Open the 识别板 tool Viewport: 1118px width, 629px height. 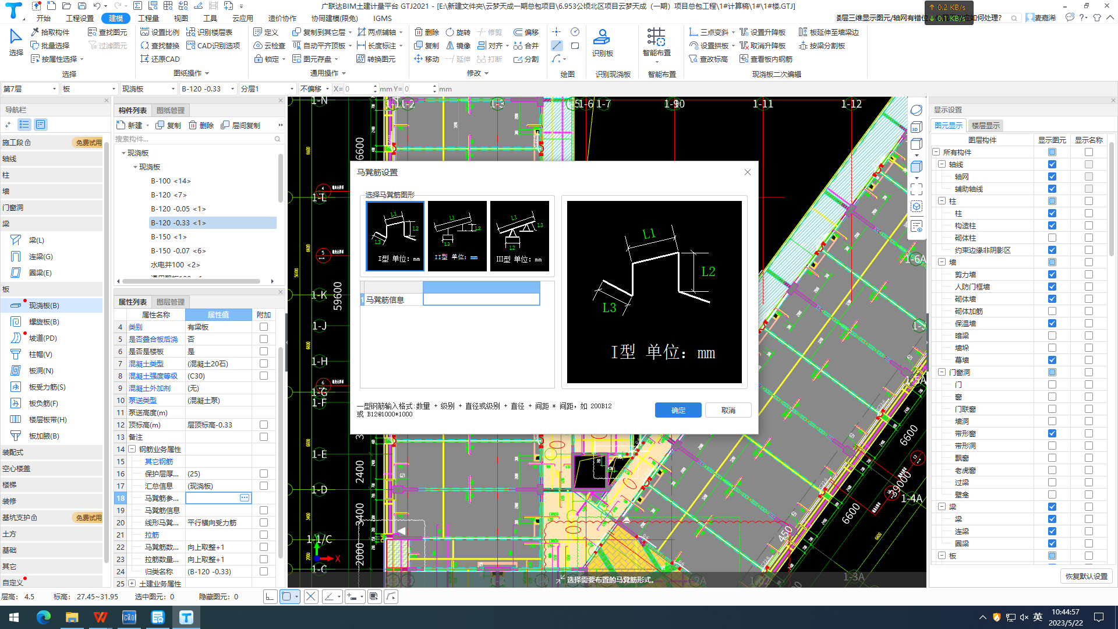[x=602, y=43]
